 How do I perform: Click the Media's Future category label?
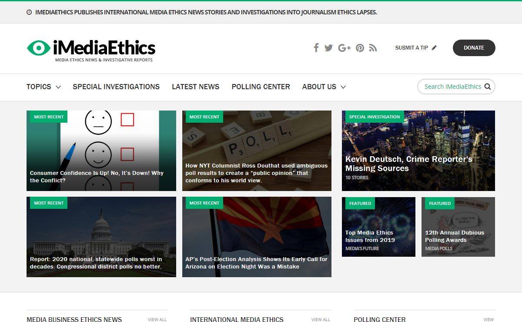click(x=362, y=248)
